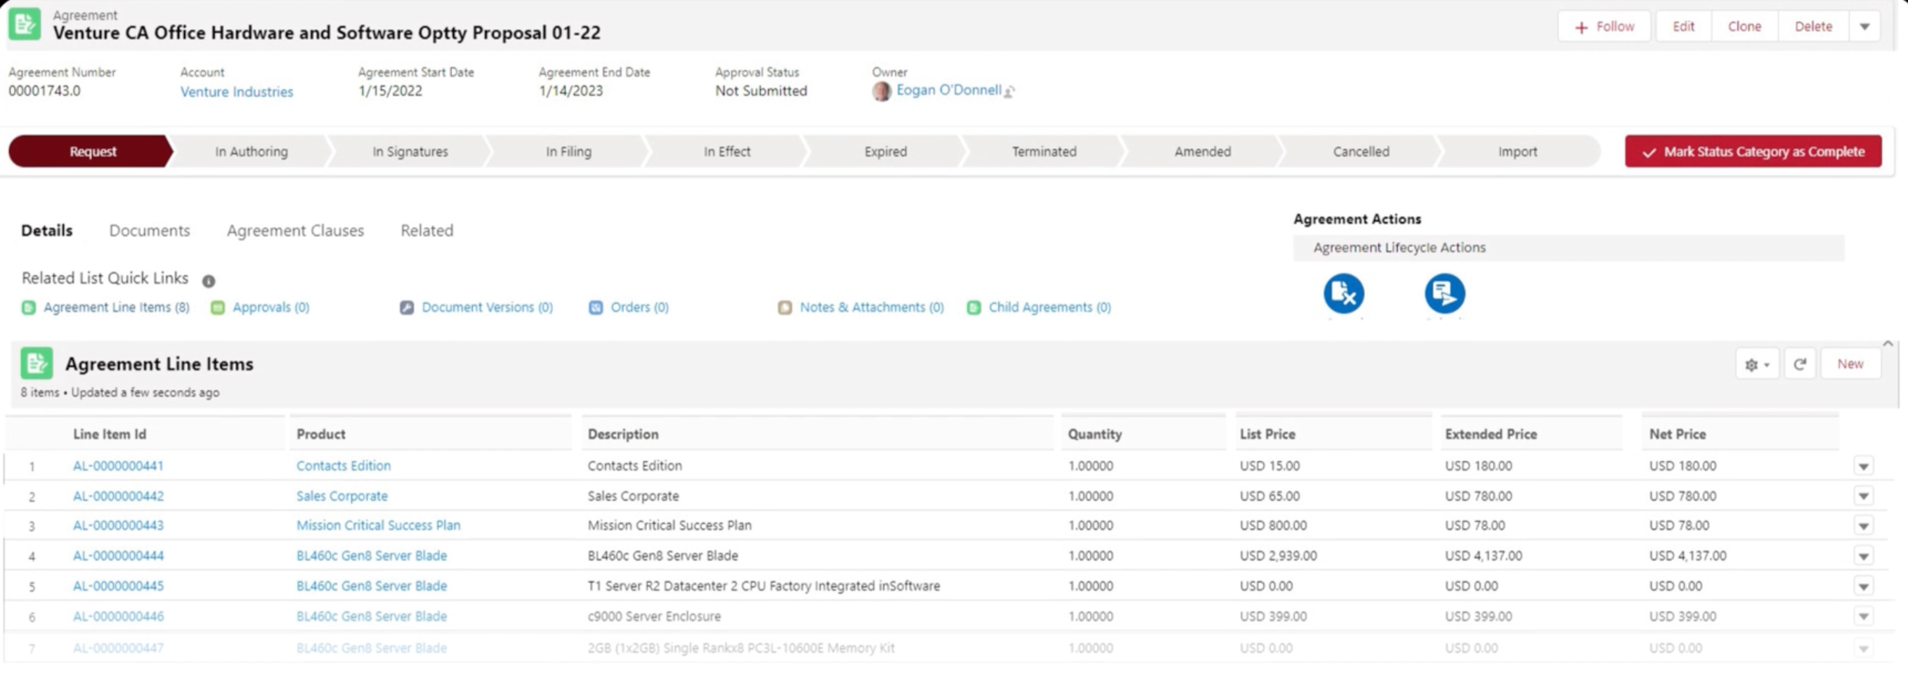Click the green Agreement record icon in header
This screenshot has width=1908, height=685.
pos(25,25)
